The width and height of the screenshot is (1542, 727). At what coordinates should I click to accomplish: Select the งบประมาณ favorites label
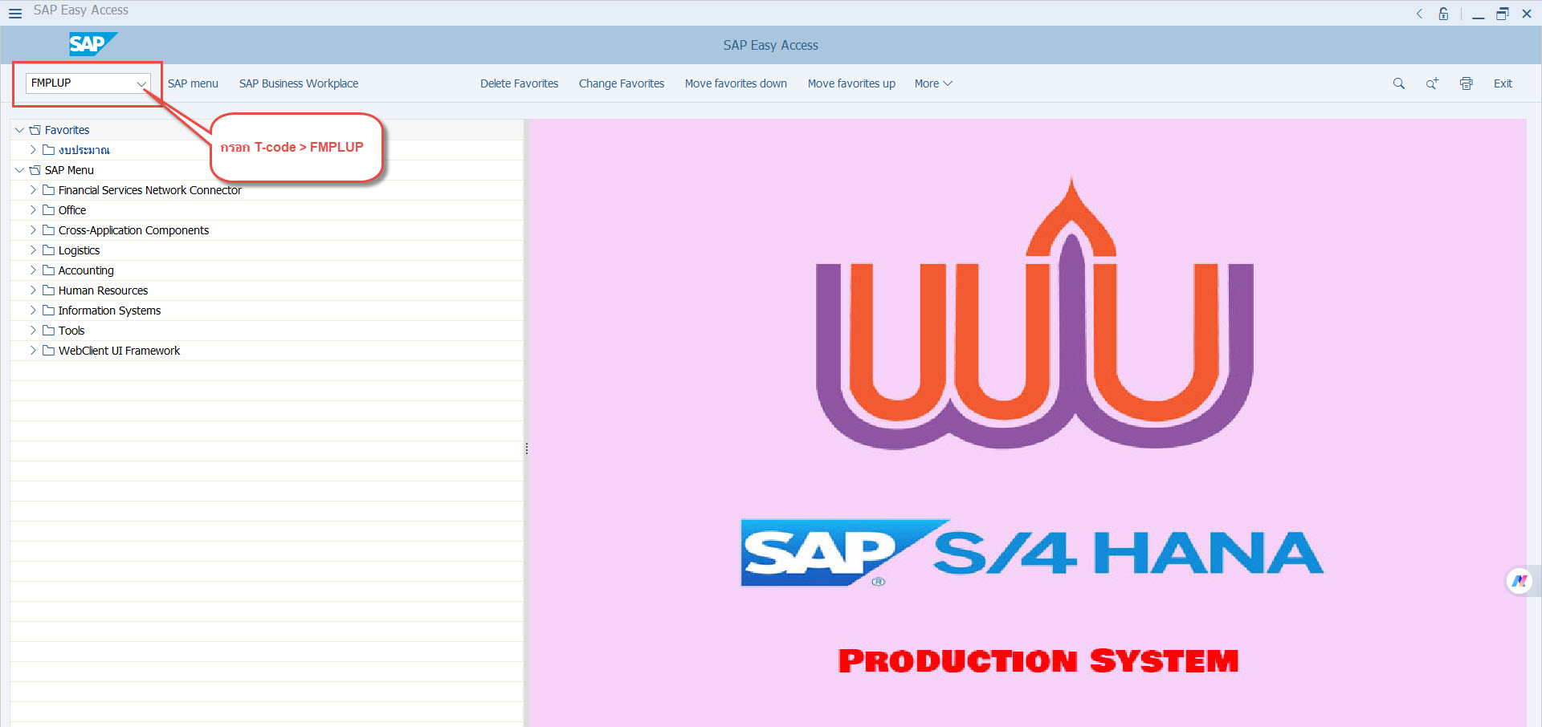point(84,150)
